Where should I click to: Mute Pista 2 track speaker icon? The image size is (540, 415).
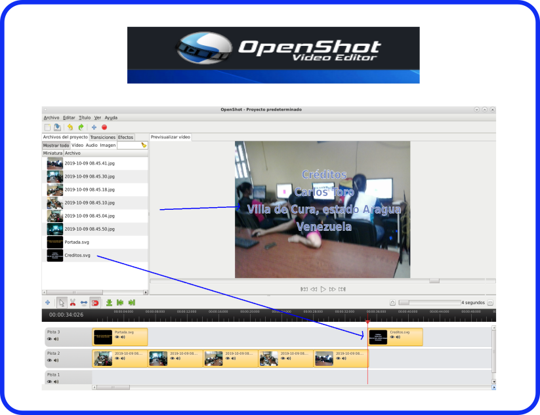[56, 361]
